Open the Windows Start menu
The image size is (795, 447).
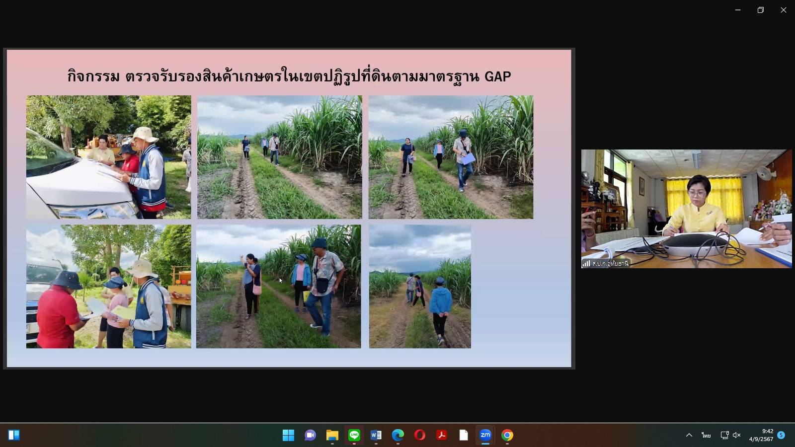coord(288,435)
